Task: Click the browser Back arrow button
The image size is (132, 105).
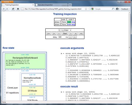Action: 4,9
